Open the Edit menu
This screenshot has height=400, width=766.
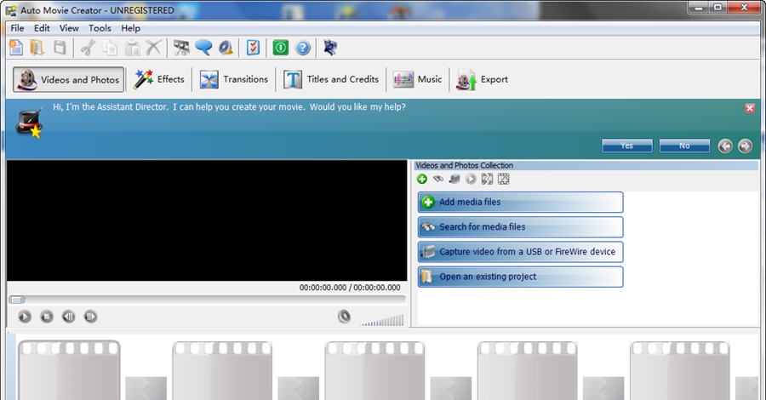(42, 28)
